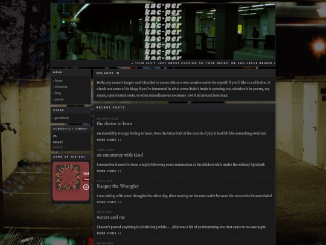Open the poetry menu link

(x=59, y=99)
